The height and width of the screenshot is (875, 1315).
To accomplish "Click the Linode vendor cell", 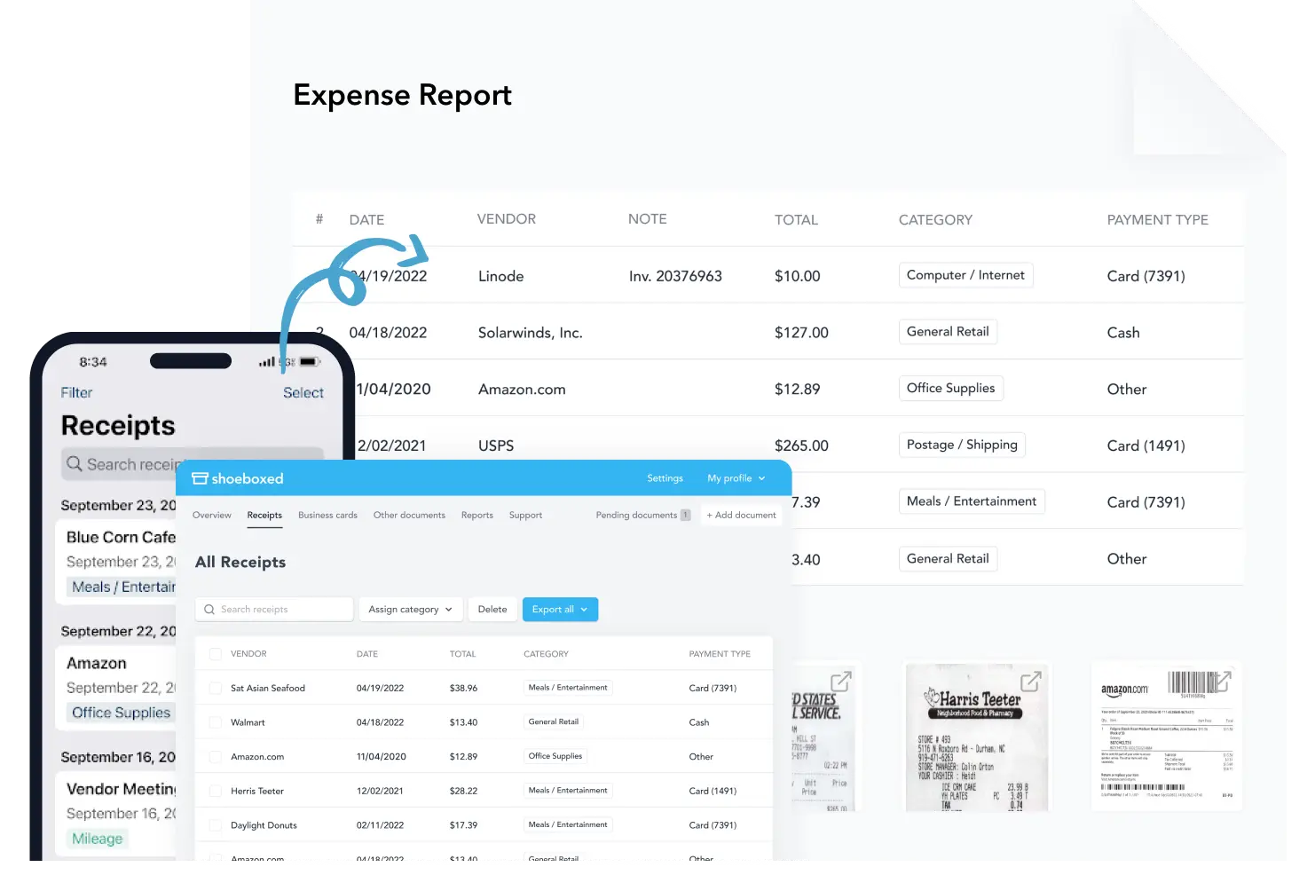I will click(x=500, y=276).
